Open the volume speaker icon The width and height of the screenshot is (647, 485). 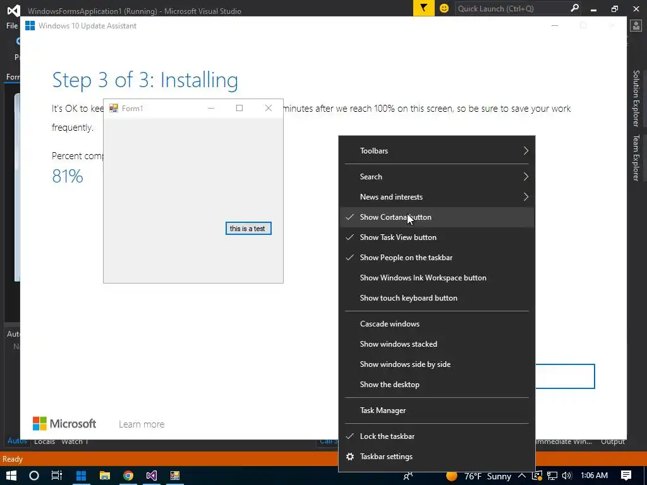(x=567, y=476)
